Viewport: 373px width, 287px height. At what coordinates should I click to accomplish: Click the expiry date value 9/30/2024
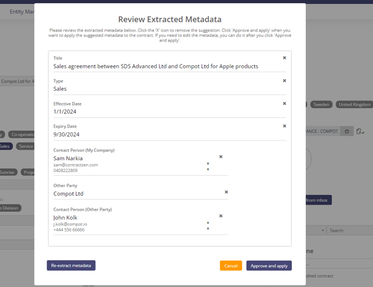point(67,135)
